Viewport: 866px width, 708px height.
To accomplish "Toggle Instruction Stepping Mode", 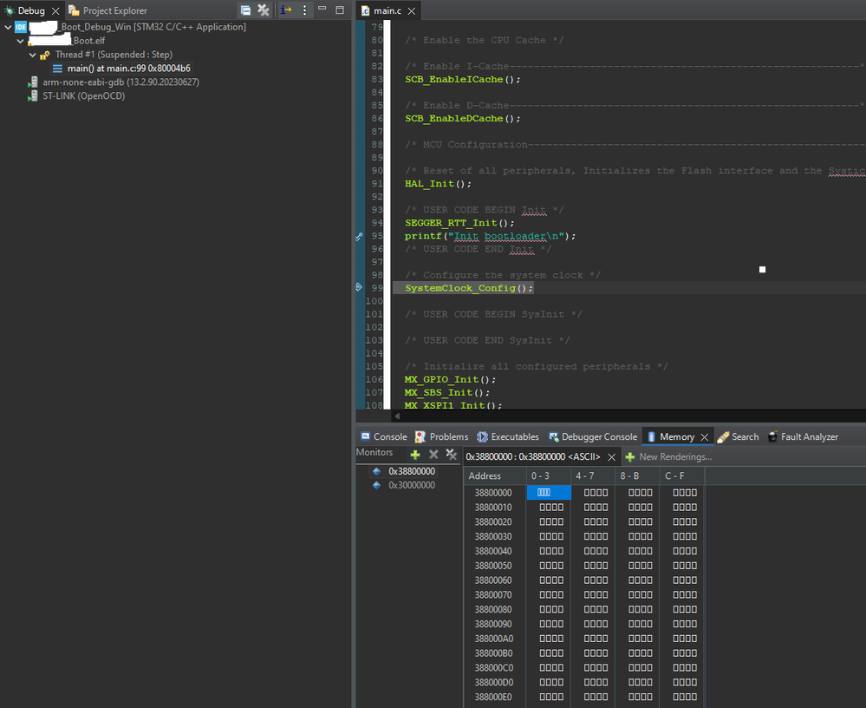I will [x=286, y=10].
